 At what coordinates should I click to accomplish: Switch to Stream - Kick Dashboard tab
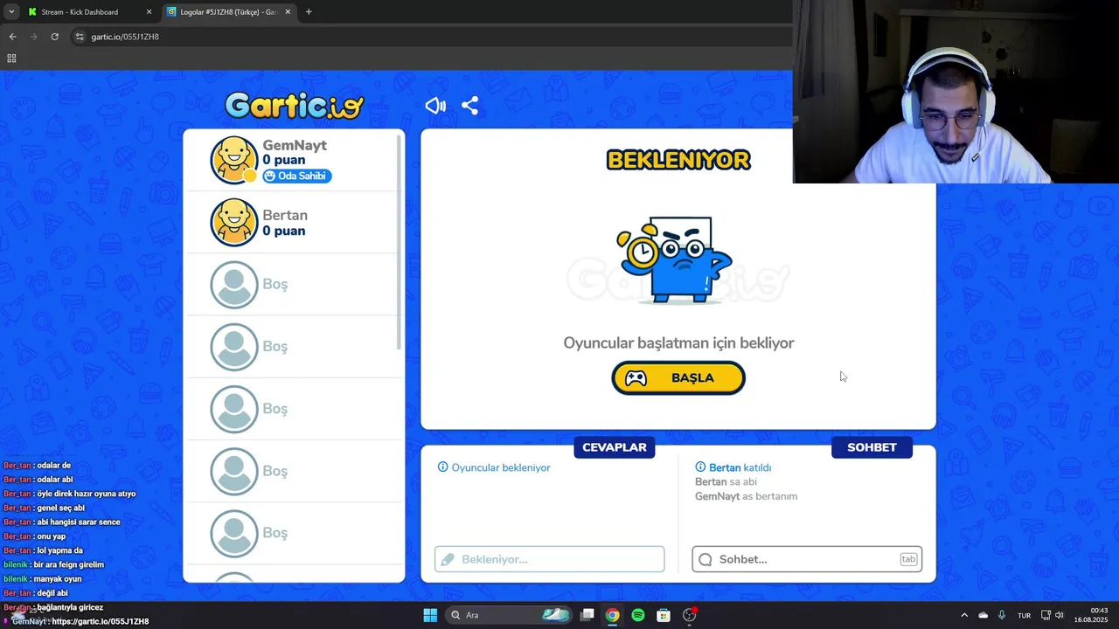click(87, 12)
